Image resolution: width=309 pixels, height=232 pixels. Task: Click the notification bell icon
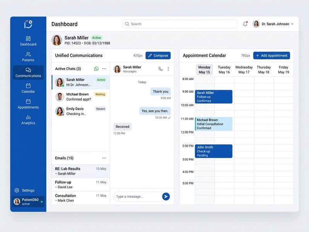coord(245,24)
